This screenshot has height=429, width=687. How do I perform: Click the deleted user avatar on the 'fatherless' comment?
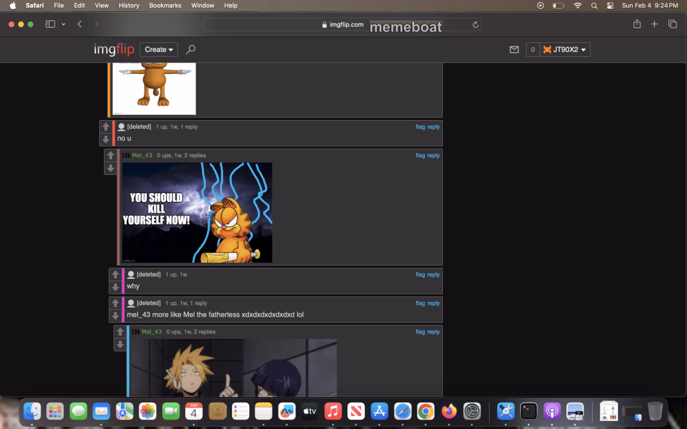point(131,303)
